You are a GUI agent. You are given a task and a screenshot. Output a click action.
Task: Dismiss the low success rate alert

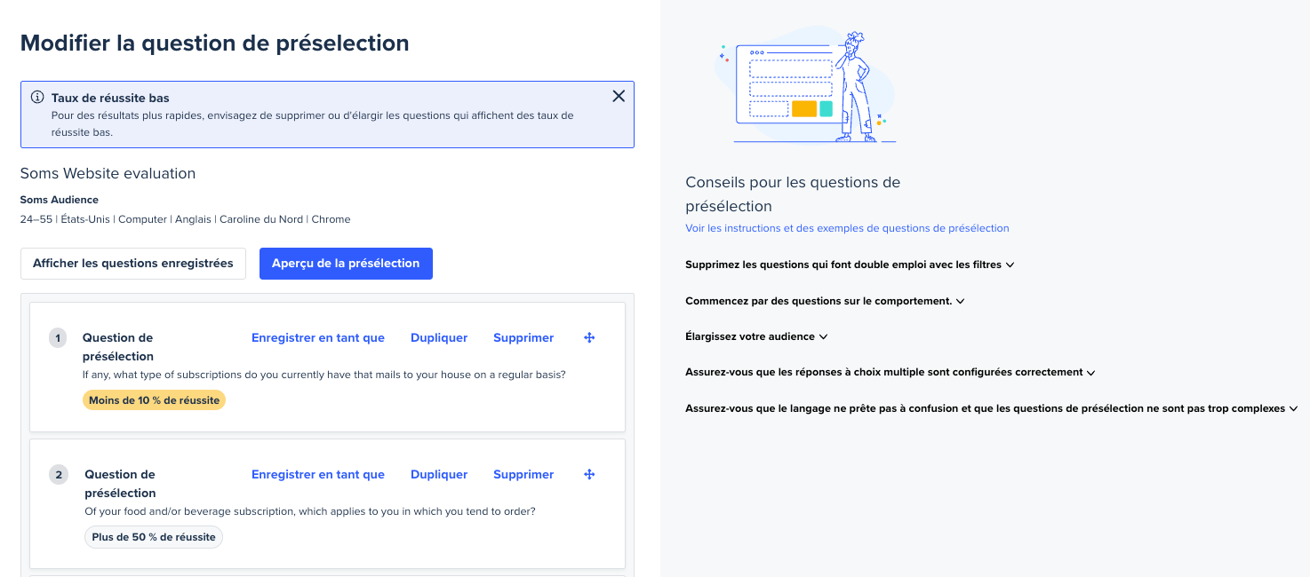click(619, 97)
